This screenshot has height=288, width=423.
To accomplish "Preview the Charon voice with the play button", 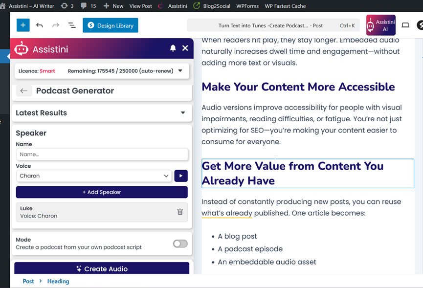I will tap(180, 176).
